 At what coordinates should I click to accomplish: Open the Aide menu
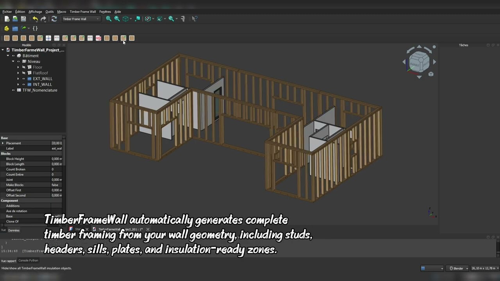point(118,12)
